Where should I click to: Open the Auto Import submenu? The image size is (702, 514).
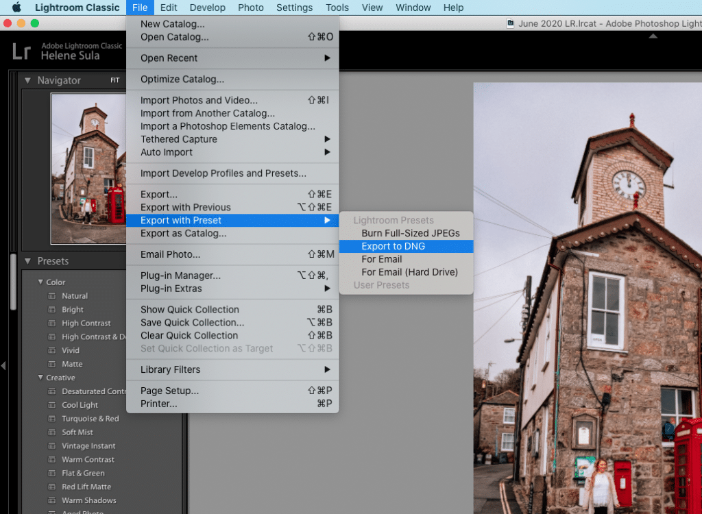pos(232,152)
